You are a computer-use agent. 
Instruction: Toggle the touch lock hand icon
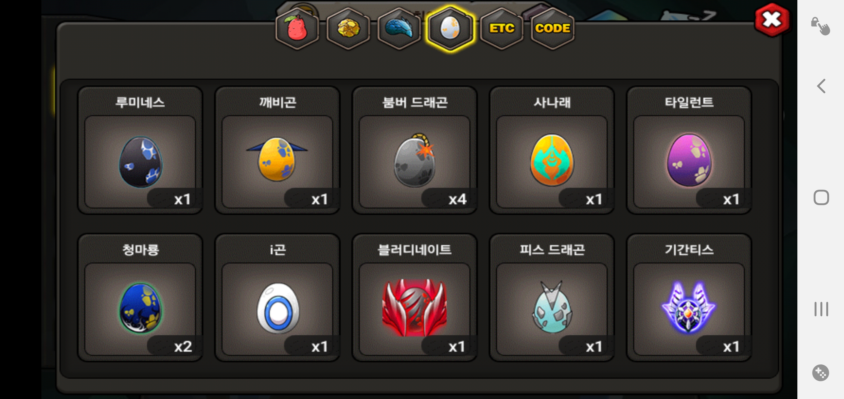click(820, 26)
